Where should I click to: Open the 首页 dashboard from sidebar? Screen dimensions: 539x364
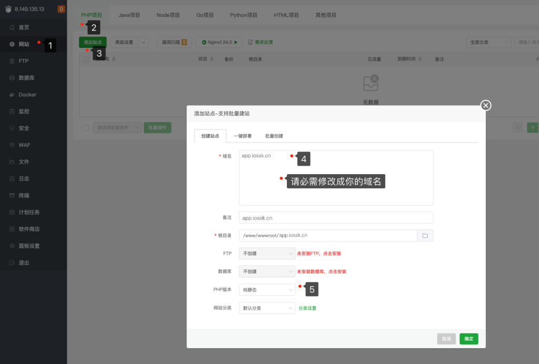tap(24, 27)
